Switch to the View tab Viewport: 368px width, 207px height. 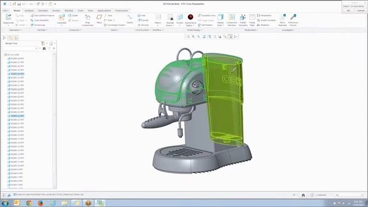coord(90,10)
